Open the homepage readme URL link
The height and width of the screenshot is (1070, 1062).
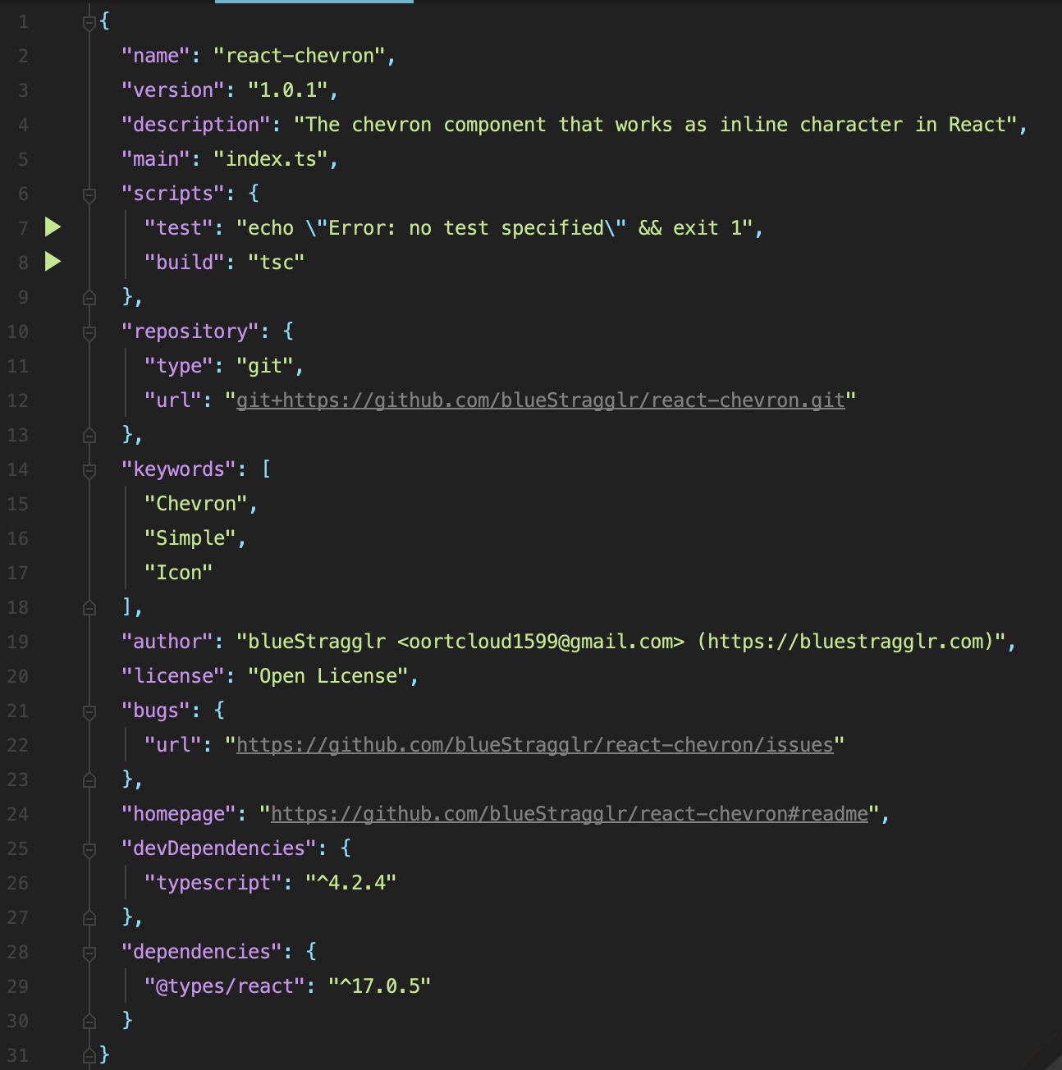(x=569, y=814)
